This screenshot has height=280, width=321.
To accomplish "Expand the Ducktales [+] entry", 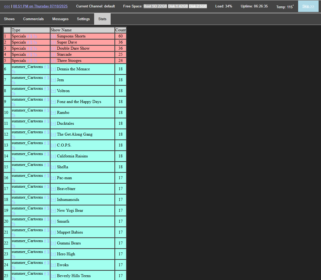I will pyautogui.click(x=53, y=124).
